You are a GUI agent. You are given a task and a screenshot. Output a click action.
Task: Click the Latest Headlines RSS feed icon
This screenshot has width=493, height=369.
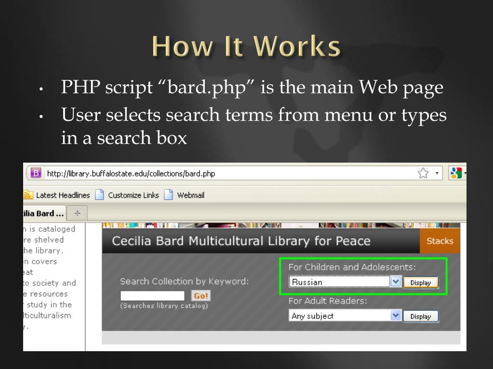(27, 195)
